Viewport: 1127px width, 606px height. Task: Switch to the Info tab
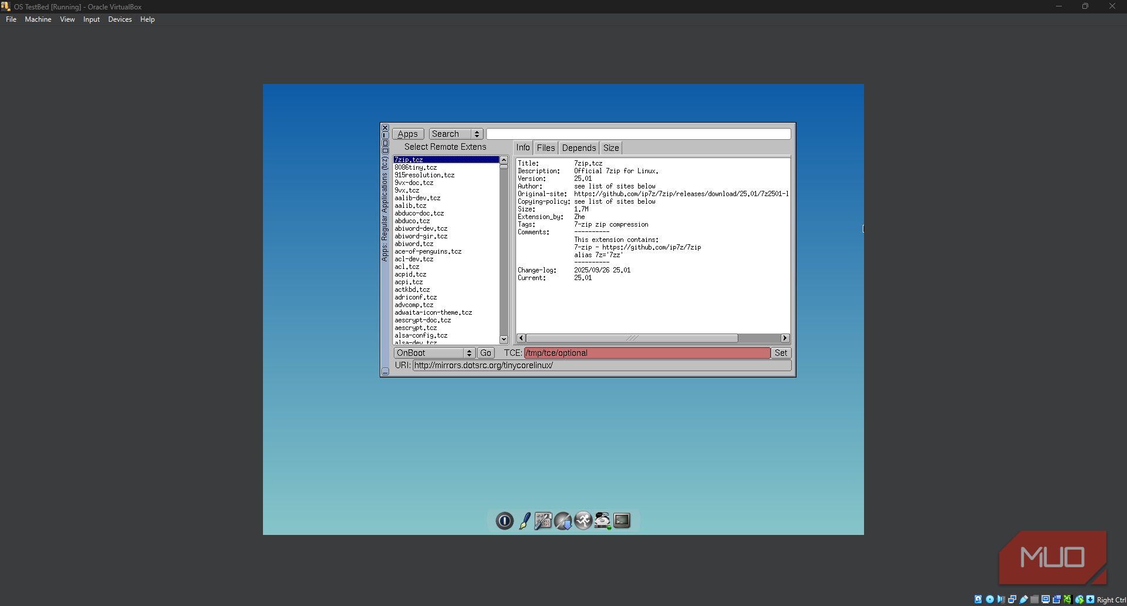523,148
